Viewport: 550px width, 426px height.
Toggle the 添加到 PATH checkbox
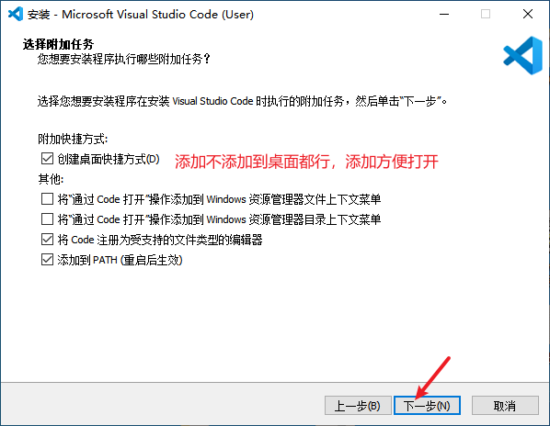coord(47,260)
